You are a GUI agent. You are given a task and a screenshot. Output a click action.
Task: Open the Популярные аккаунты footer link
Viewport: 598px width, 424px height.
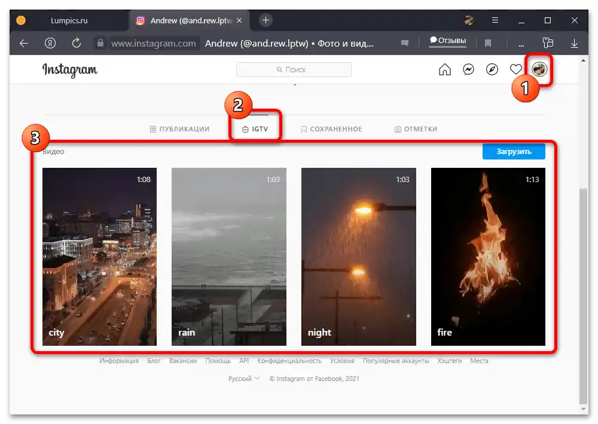396,361
